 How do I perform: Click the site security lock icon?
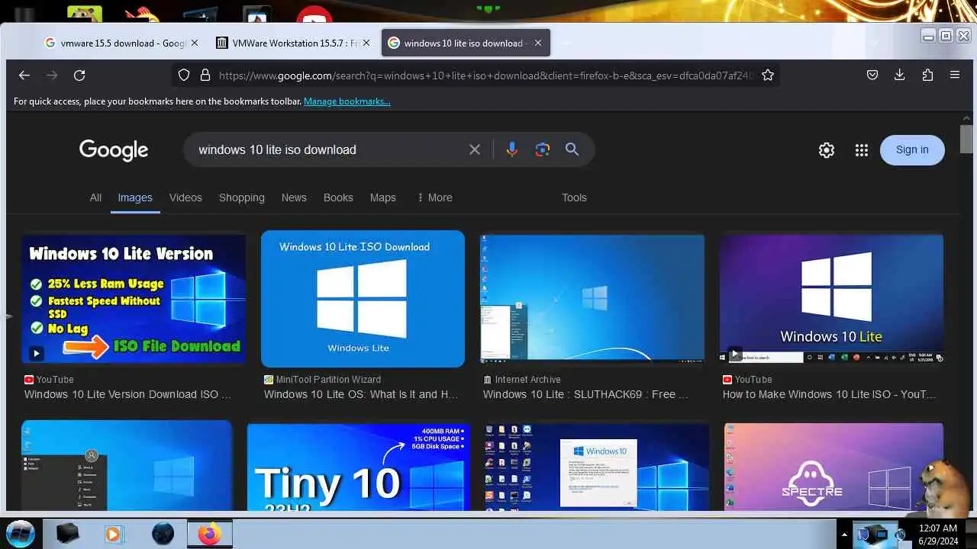pyautogui.click(x=205, y=75)
